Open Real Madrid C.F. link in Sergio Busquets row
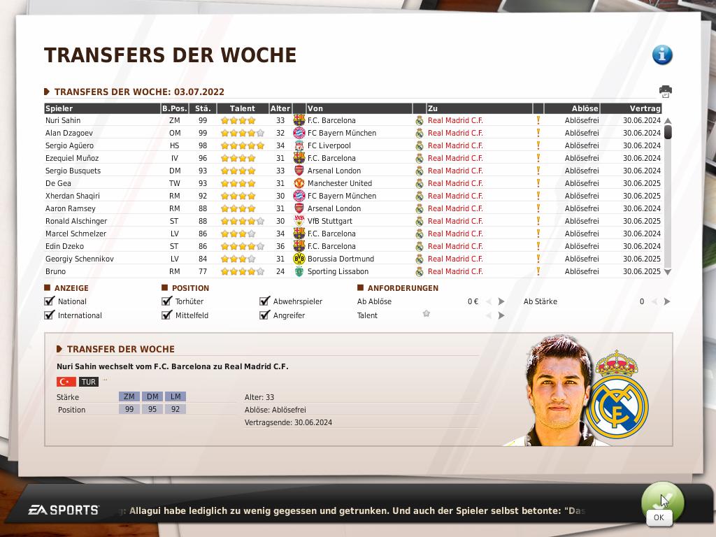The width and height of the screenshot is (716, 537). tap(455, 171)
